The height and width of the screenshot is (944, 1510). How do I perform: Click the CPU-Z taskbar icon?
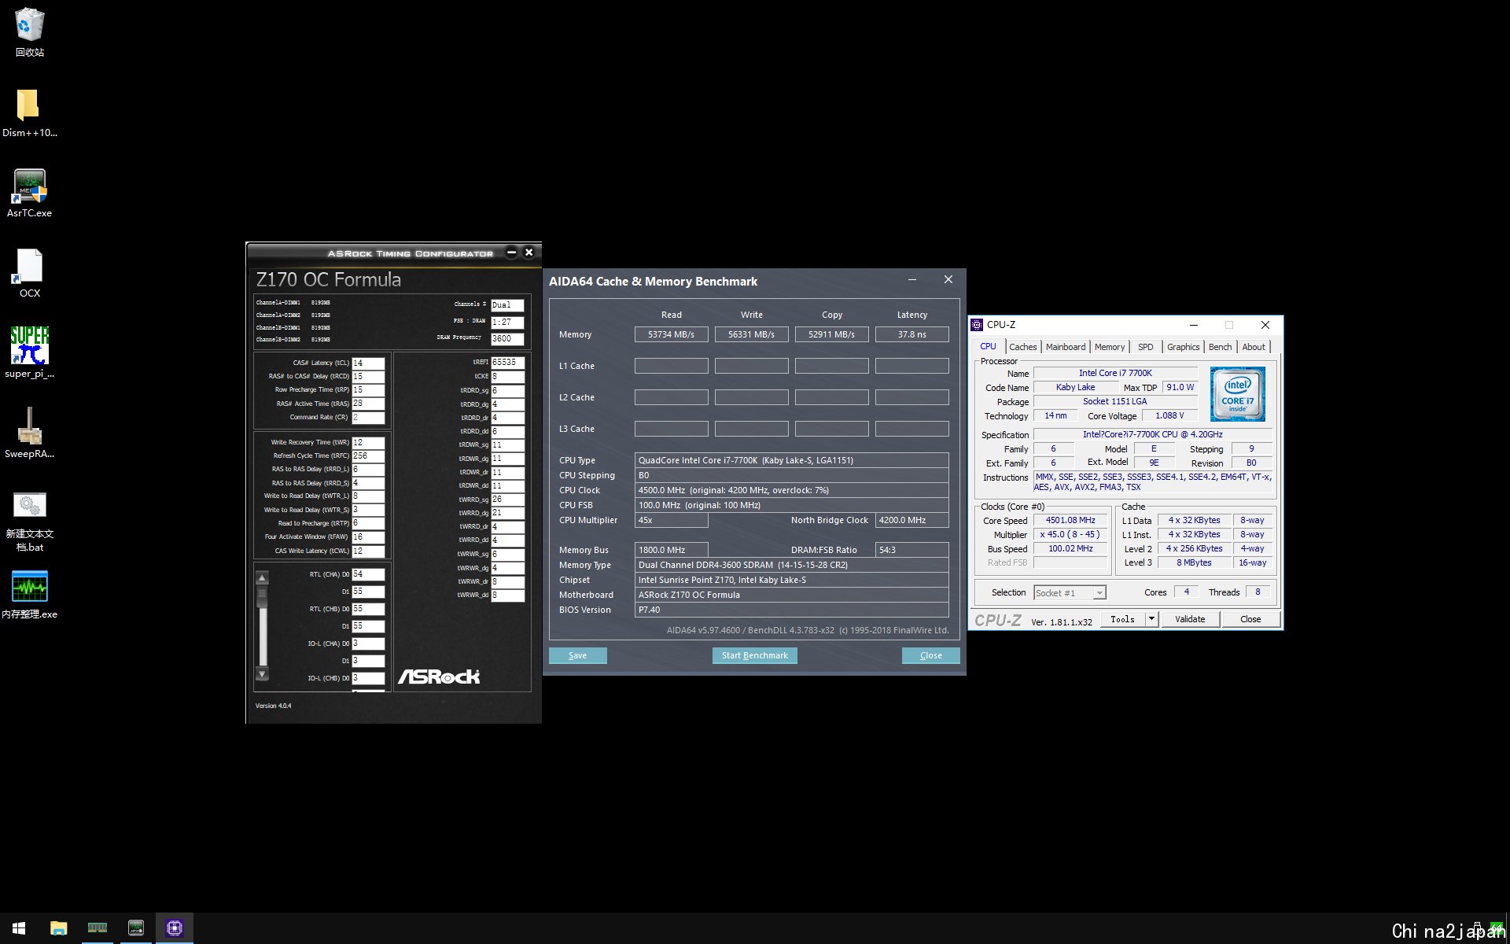174,928
